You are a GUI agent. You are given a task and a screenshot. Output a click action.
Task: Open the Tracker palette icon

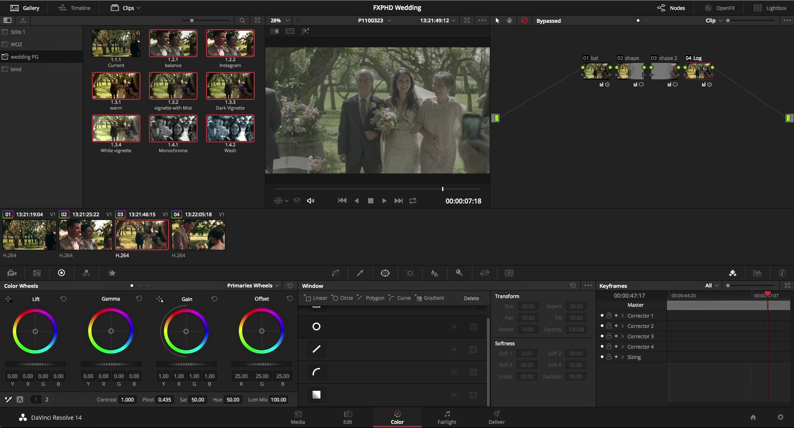click(410, 273)
